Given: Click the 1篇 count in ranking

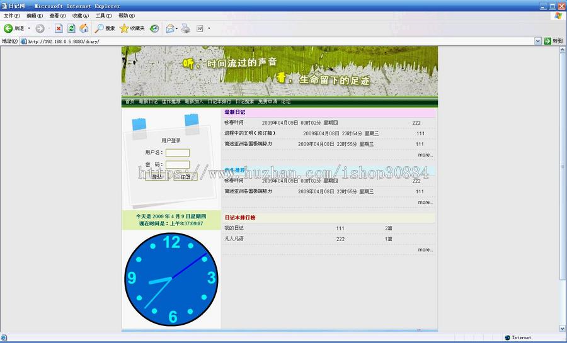Looking at the screenshot, I should [x=389, y=239].
